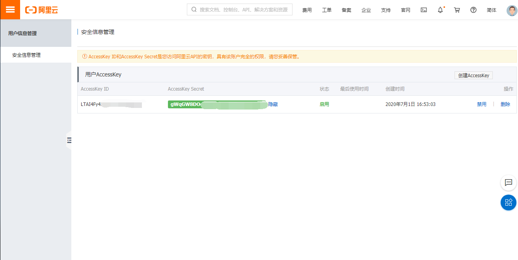Open the 备案 navigation entry
The image size is (518, 260).
click(x=347, y=10)
